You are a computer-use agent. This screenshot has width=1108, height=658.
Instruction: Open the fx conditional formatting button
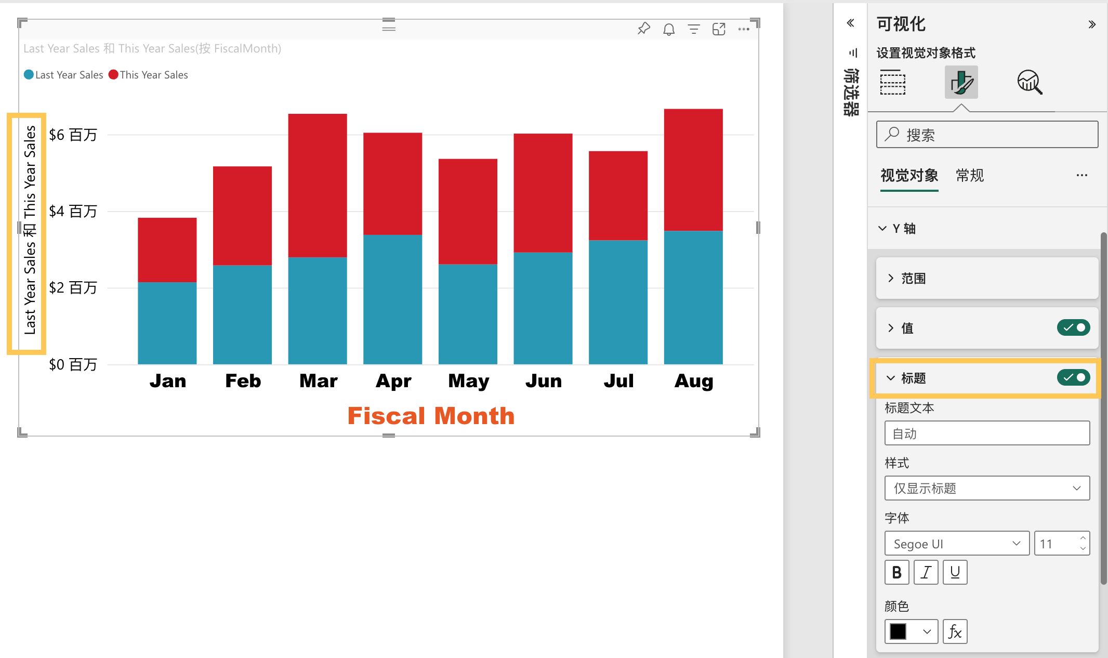[x=955, y=631]
